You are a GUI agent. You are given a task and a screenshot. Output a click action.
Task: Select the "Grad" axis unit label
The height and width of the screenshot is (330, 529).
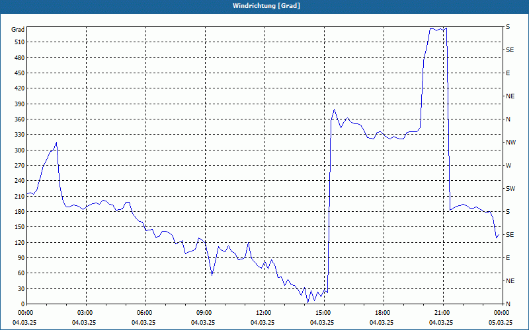(18, 30)
